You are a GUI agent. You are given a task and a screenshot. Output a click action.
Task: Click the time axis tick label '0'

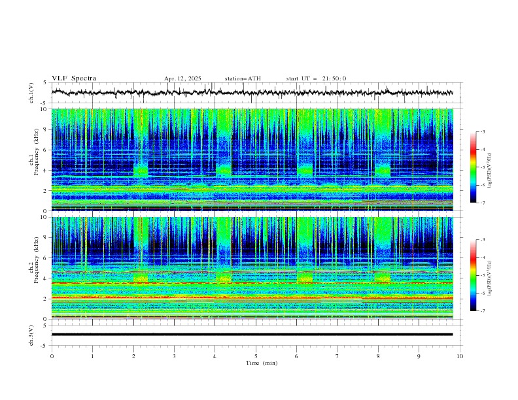point(52,356)
